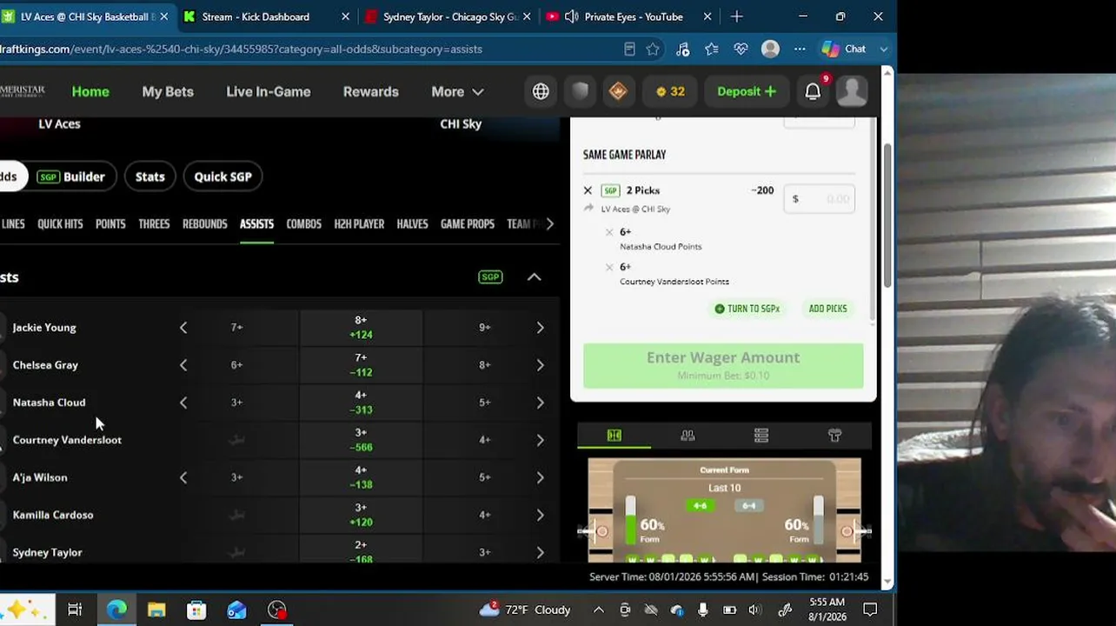Open My Bets page
The height and width of the screenshot is (626, 1116).
[168, 91]
